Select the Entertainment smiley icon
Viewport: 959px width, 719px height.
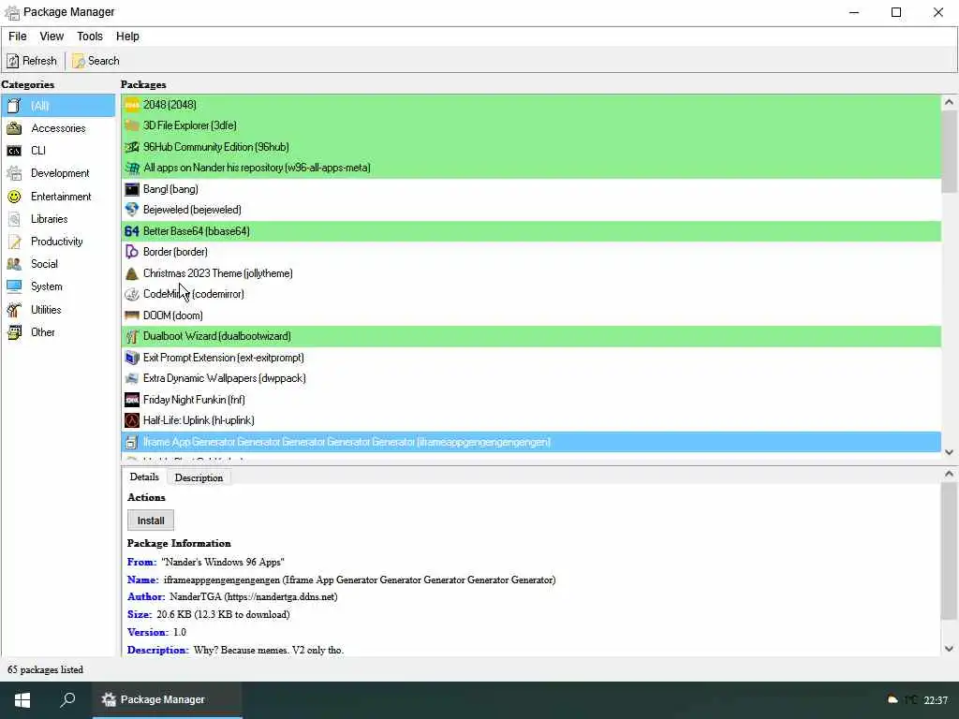click(14, 197)
